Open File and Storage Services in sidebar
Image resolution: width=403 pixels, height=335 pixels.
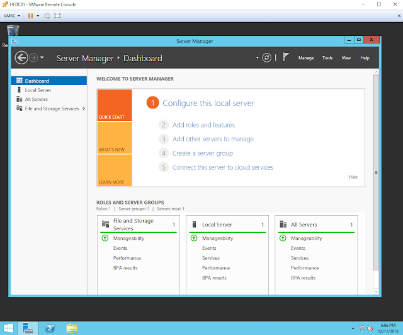(x=49, y=109)
